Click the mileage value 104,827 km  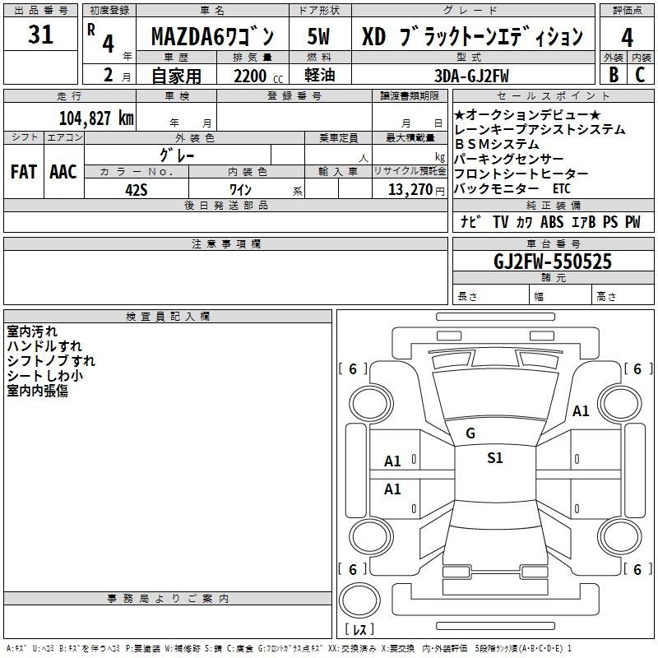point(96,118)
